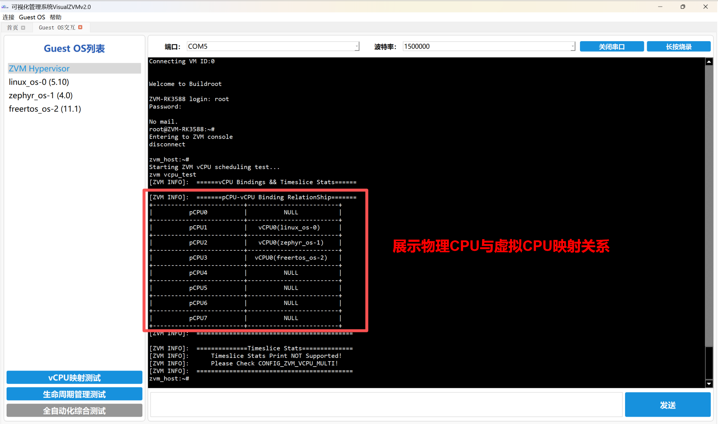
Task: Select freertos_os-2 (11.1) guest
Action: [x=45, y=109]
